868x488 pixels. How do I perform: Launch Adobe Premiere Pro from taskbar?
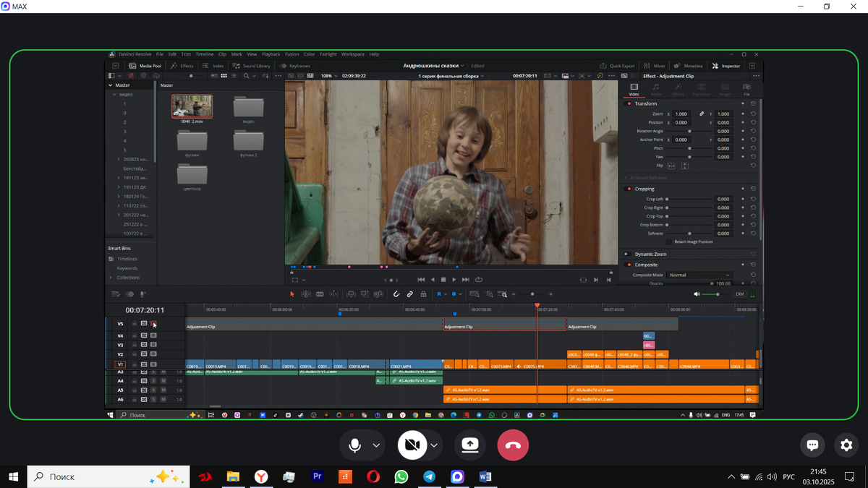316,476
